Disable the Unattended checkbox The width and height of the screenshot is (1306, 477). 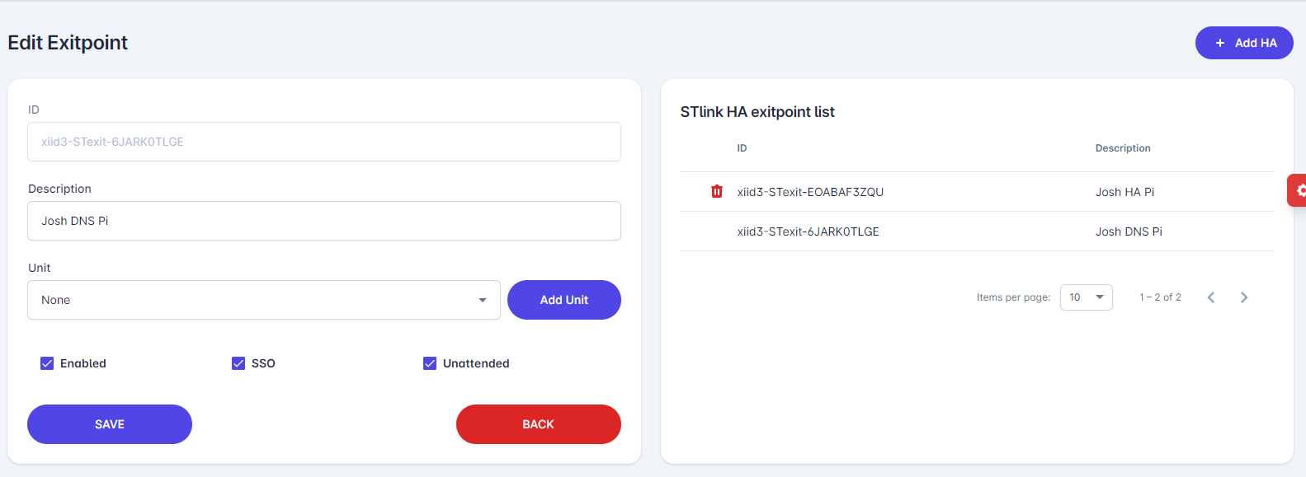pos(430,363)
